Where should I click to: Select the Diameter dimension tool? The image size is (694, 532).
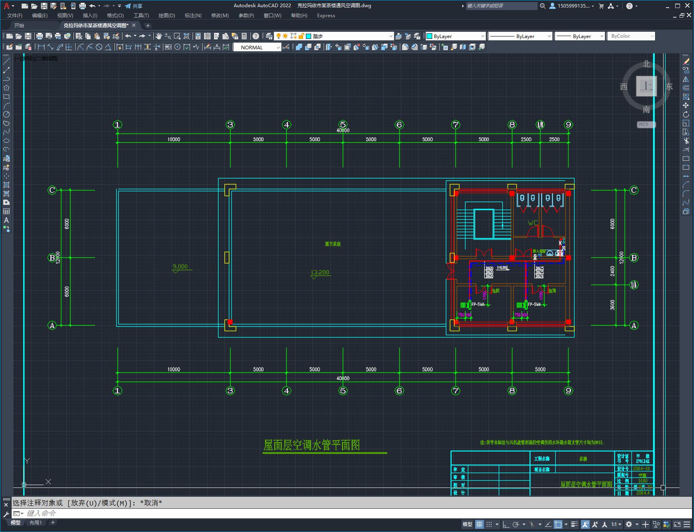click(99, 47)
